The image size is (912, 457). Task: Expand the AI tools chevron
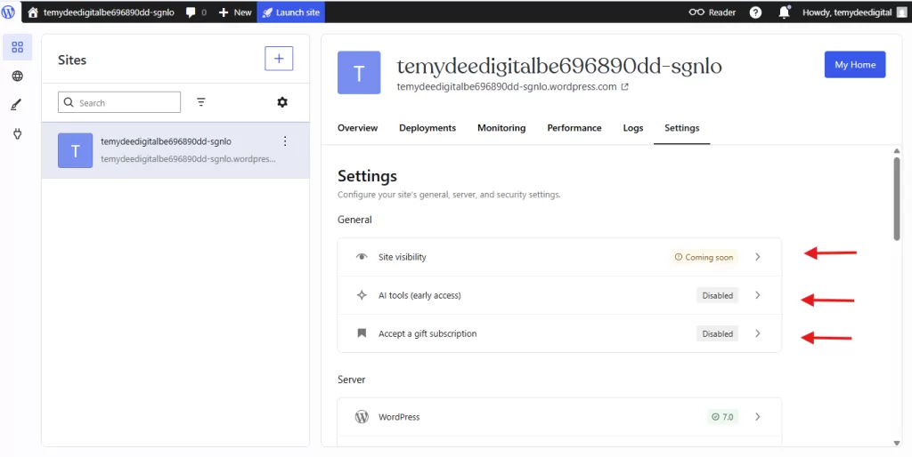(x=757, y=295)
